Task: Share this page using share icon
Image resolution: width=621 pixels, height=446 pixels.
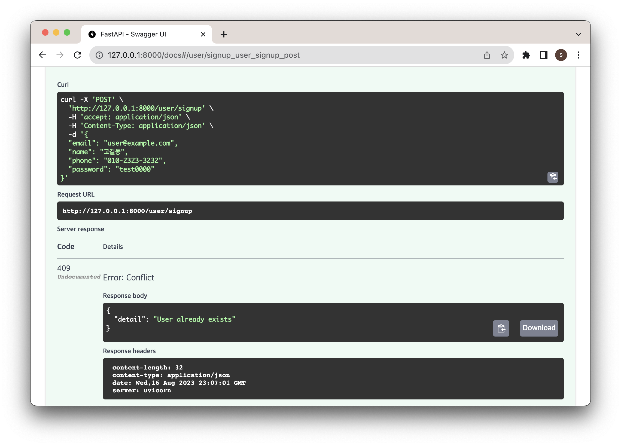Action: tap(486, 55)
